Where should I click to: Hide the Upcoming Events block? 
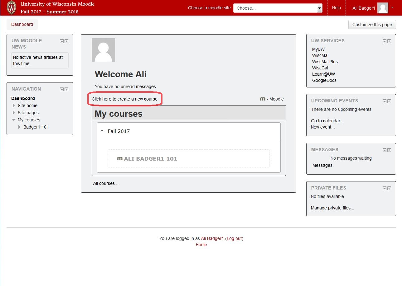pos(385,101)
